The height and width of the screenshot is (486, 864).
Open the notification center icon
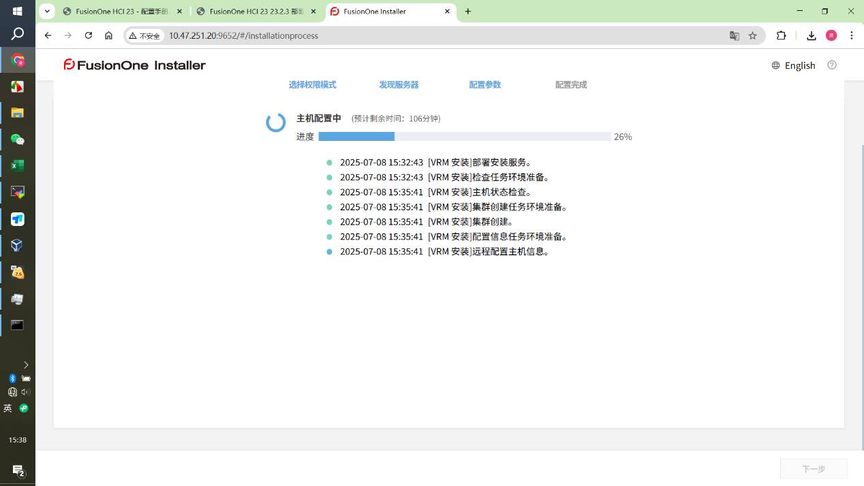pyautogui.click(x=18, y=470)
